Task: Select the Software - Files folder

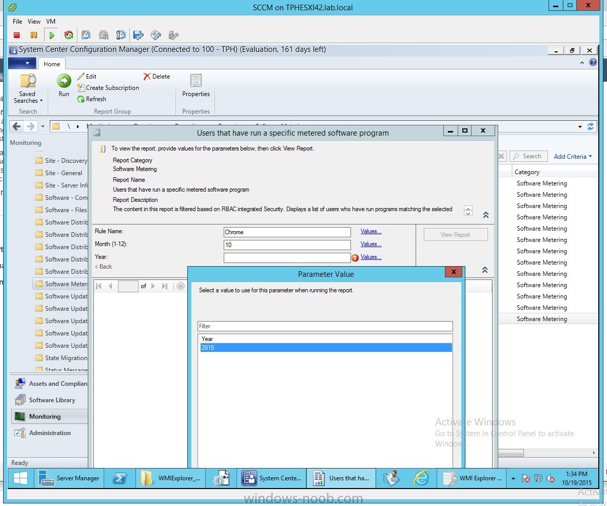Action: point(61,210)
